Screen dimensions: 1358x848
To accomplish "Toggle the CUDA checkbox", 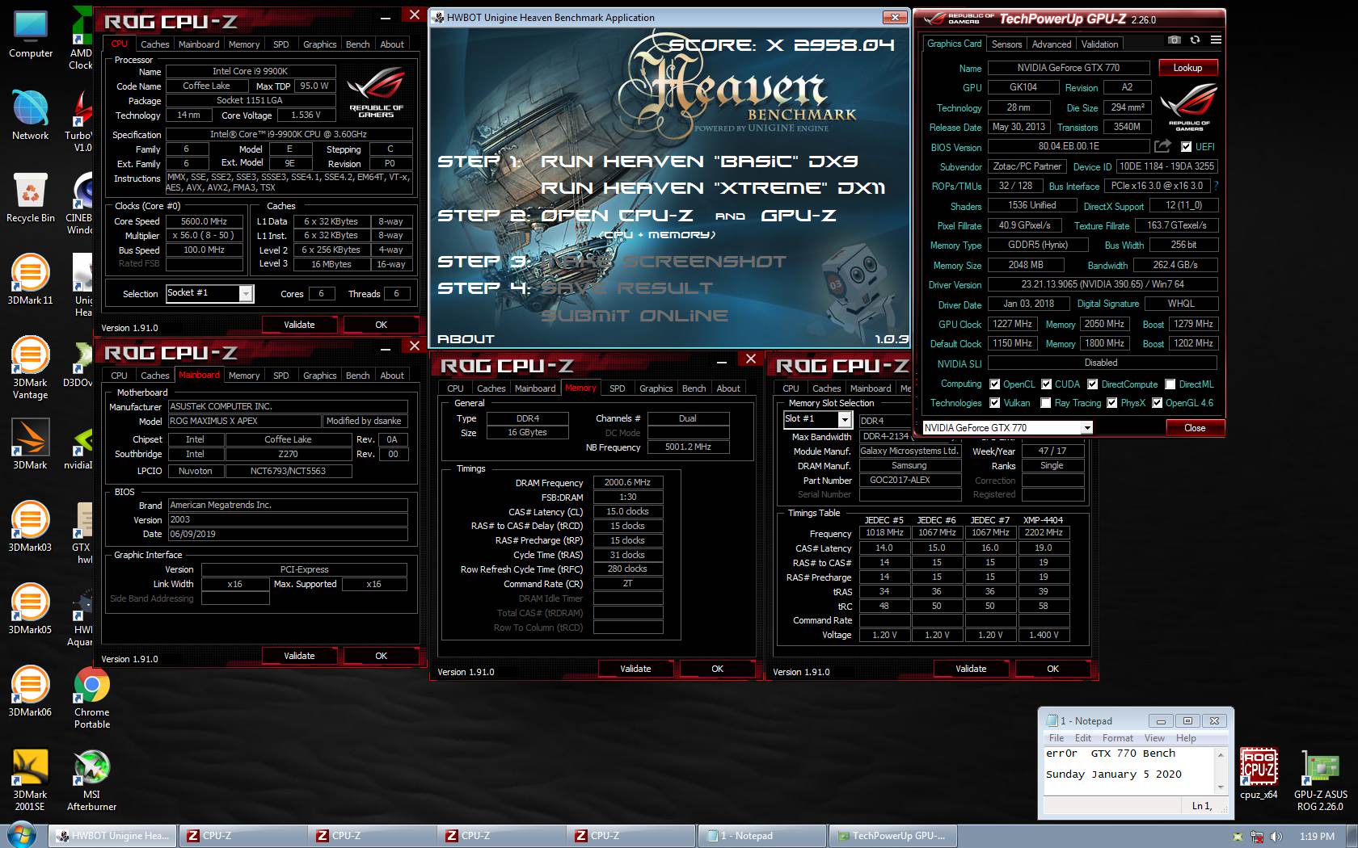I will (1046, 384).
